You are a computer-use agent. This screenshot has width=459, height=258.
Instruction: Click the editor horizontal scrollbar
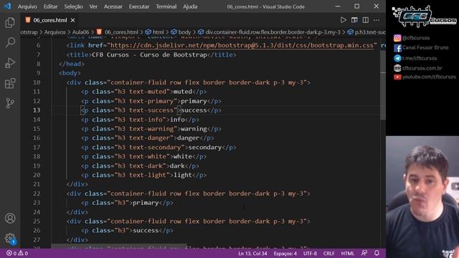pos(119,246)
